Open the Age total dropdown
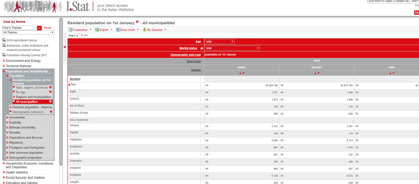 click(x=219, y=42)
